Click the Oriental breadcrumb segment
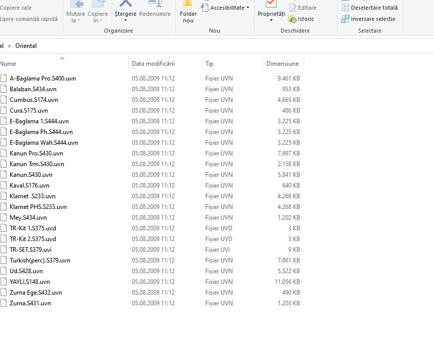This screenshot has height=342, width=434. point(26,46)
